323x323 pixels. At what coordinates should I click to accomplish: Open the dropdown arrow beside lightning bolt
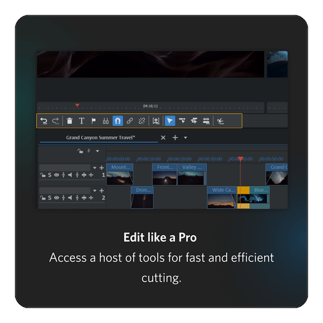[98, 151]
